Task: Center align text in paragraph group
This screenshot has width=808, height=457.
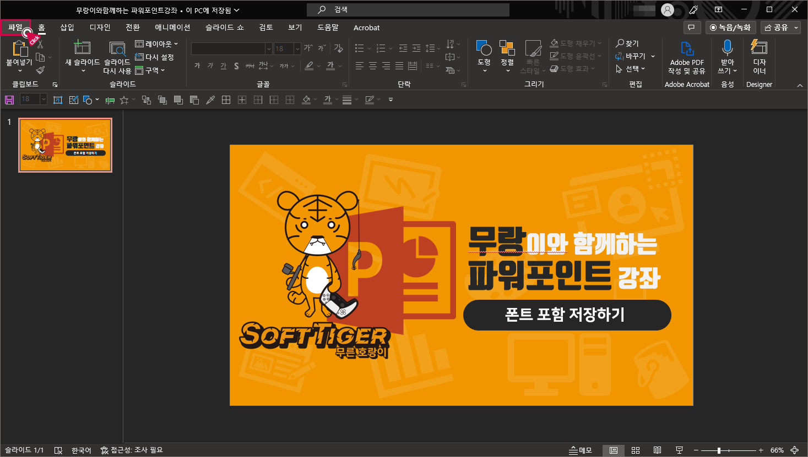Action: click(x=372, y=66)
